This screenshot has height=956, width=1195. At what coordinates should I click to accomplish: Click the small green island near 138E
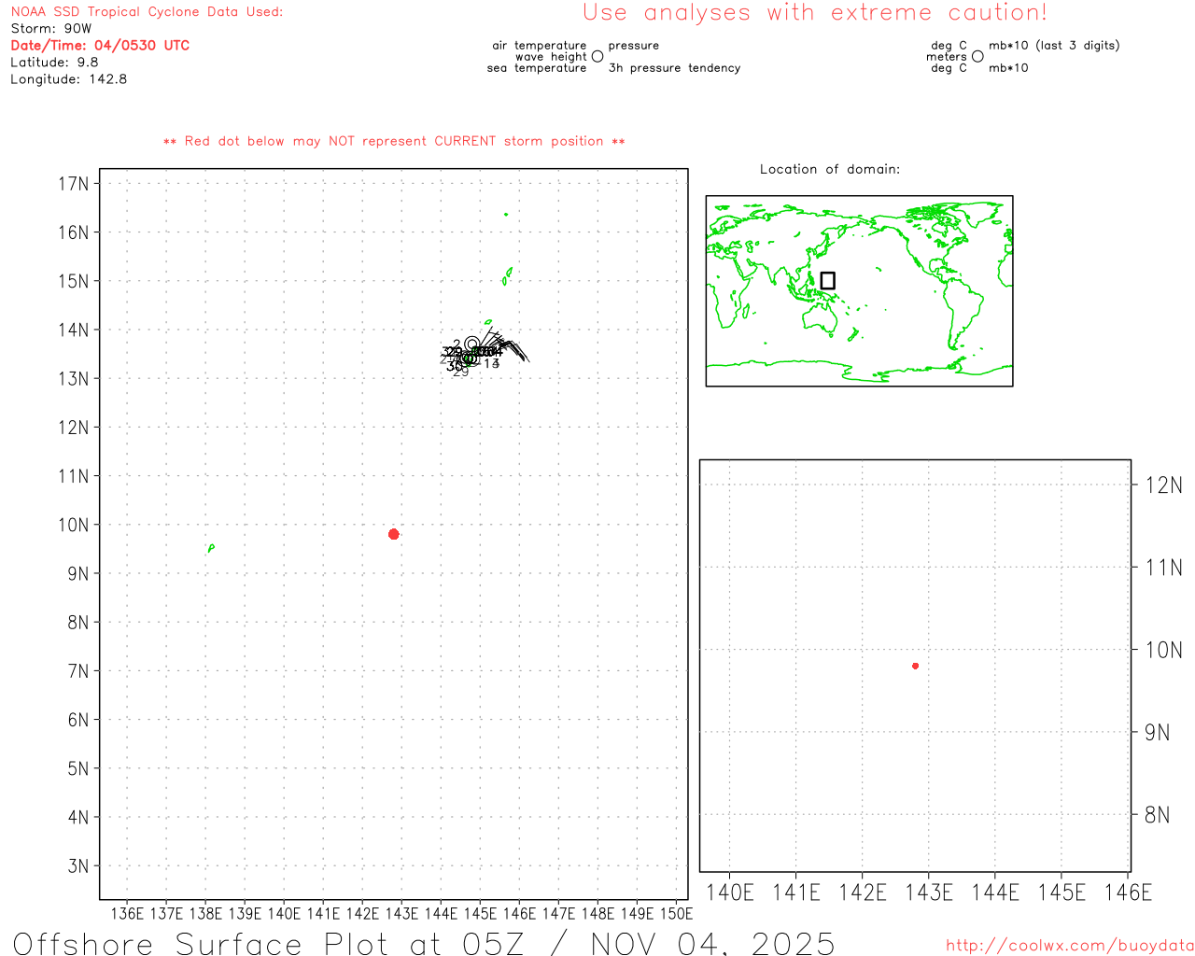[211, 548]
